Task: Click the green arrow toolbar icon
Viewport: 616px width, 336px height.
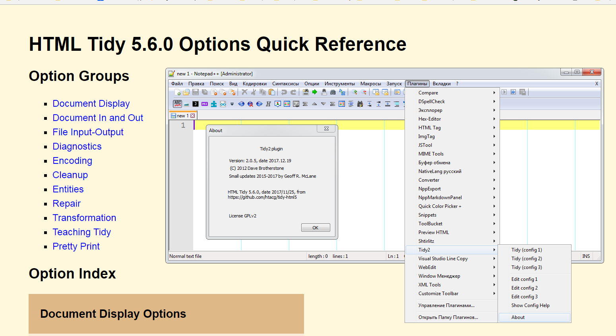Action: click(x=315, y=92)
